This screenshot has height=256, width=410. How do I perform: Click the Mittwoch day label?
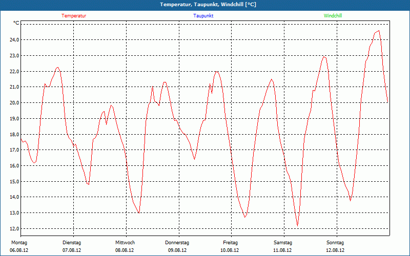point(125,243)
